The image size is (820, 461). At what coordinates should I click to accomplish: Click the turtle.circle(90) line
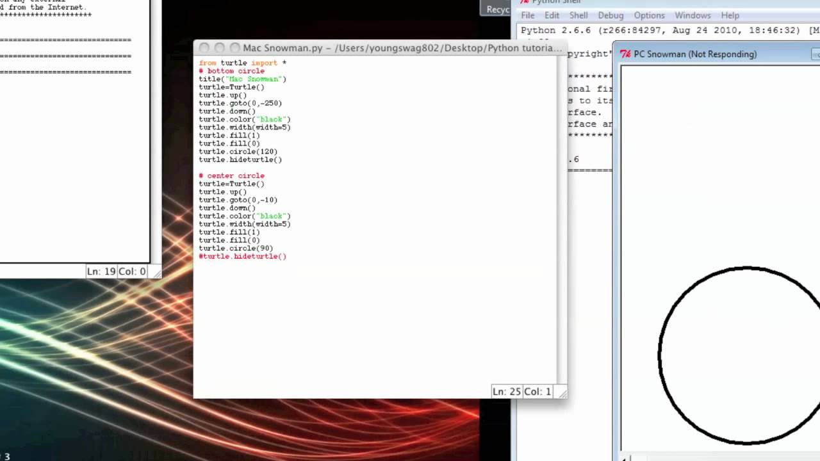tap(236, 248)
